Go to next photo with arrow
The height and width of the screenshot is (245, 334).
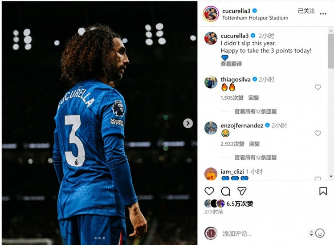coord(187,123)
